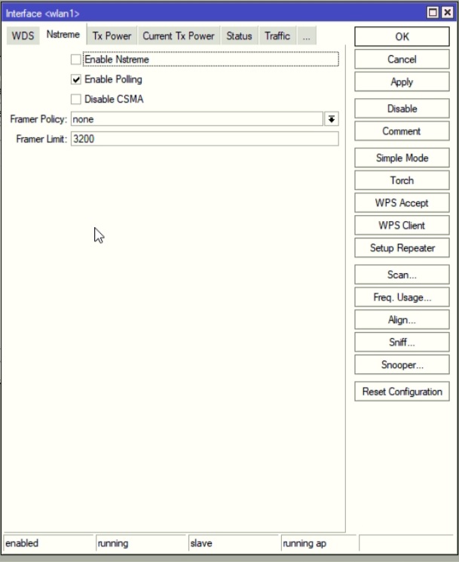Show more tabs via the ellipsis tab
Screen dimensions: 459x562
pyautogui.click(x=307, y=36)
